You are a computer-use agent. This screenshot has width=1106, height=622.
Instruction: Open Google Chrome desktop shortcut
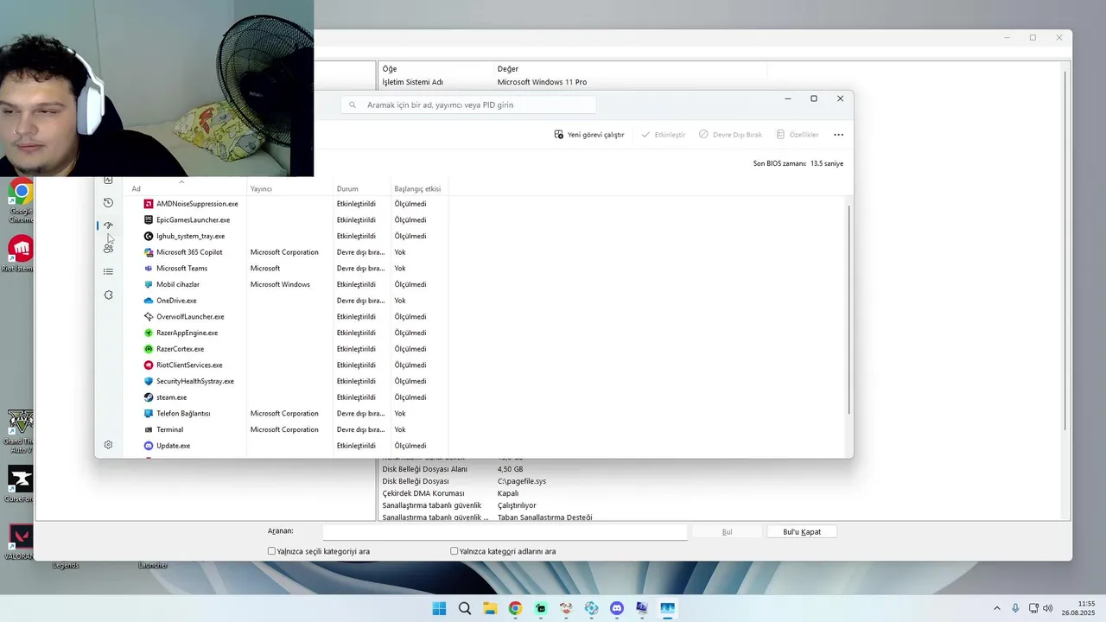(x=21, y=201)
